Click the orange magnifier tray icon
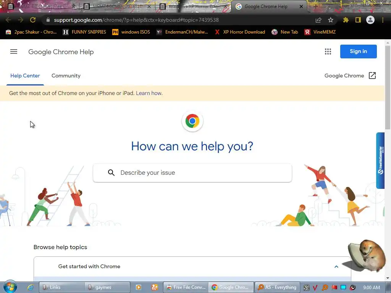This screenshot has height=293, width=391. click(325, 288)
